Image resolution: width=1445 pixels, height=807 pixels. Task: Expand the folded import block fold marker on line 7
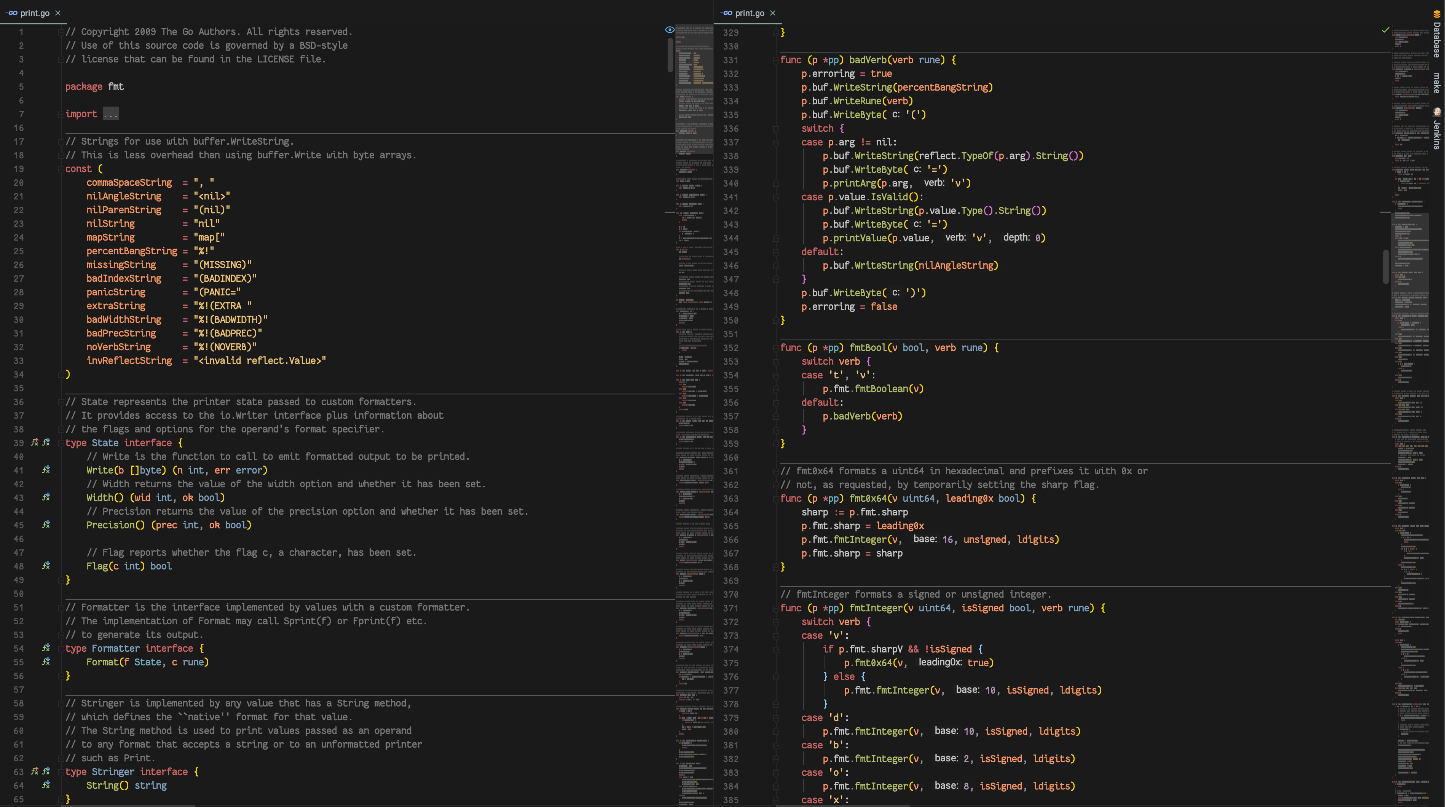61,114
